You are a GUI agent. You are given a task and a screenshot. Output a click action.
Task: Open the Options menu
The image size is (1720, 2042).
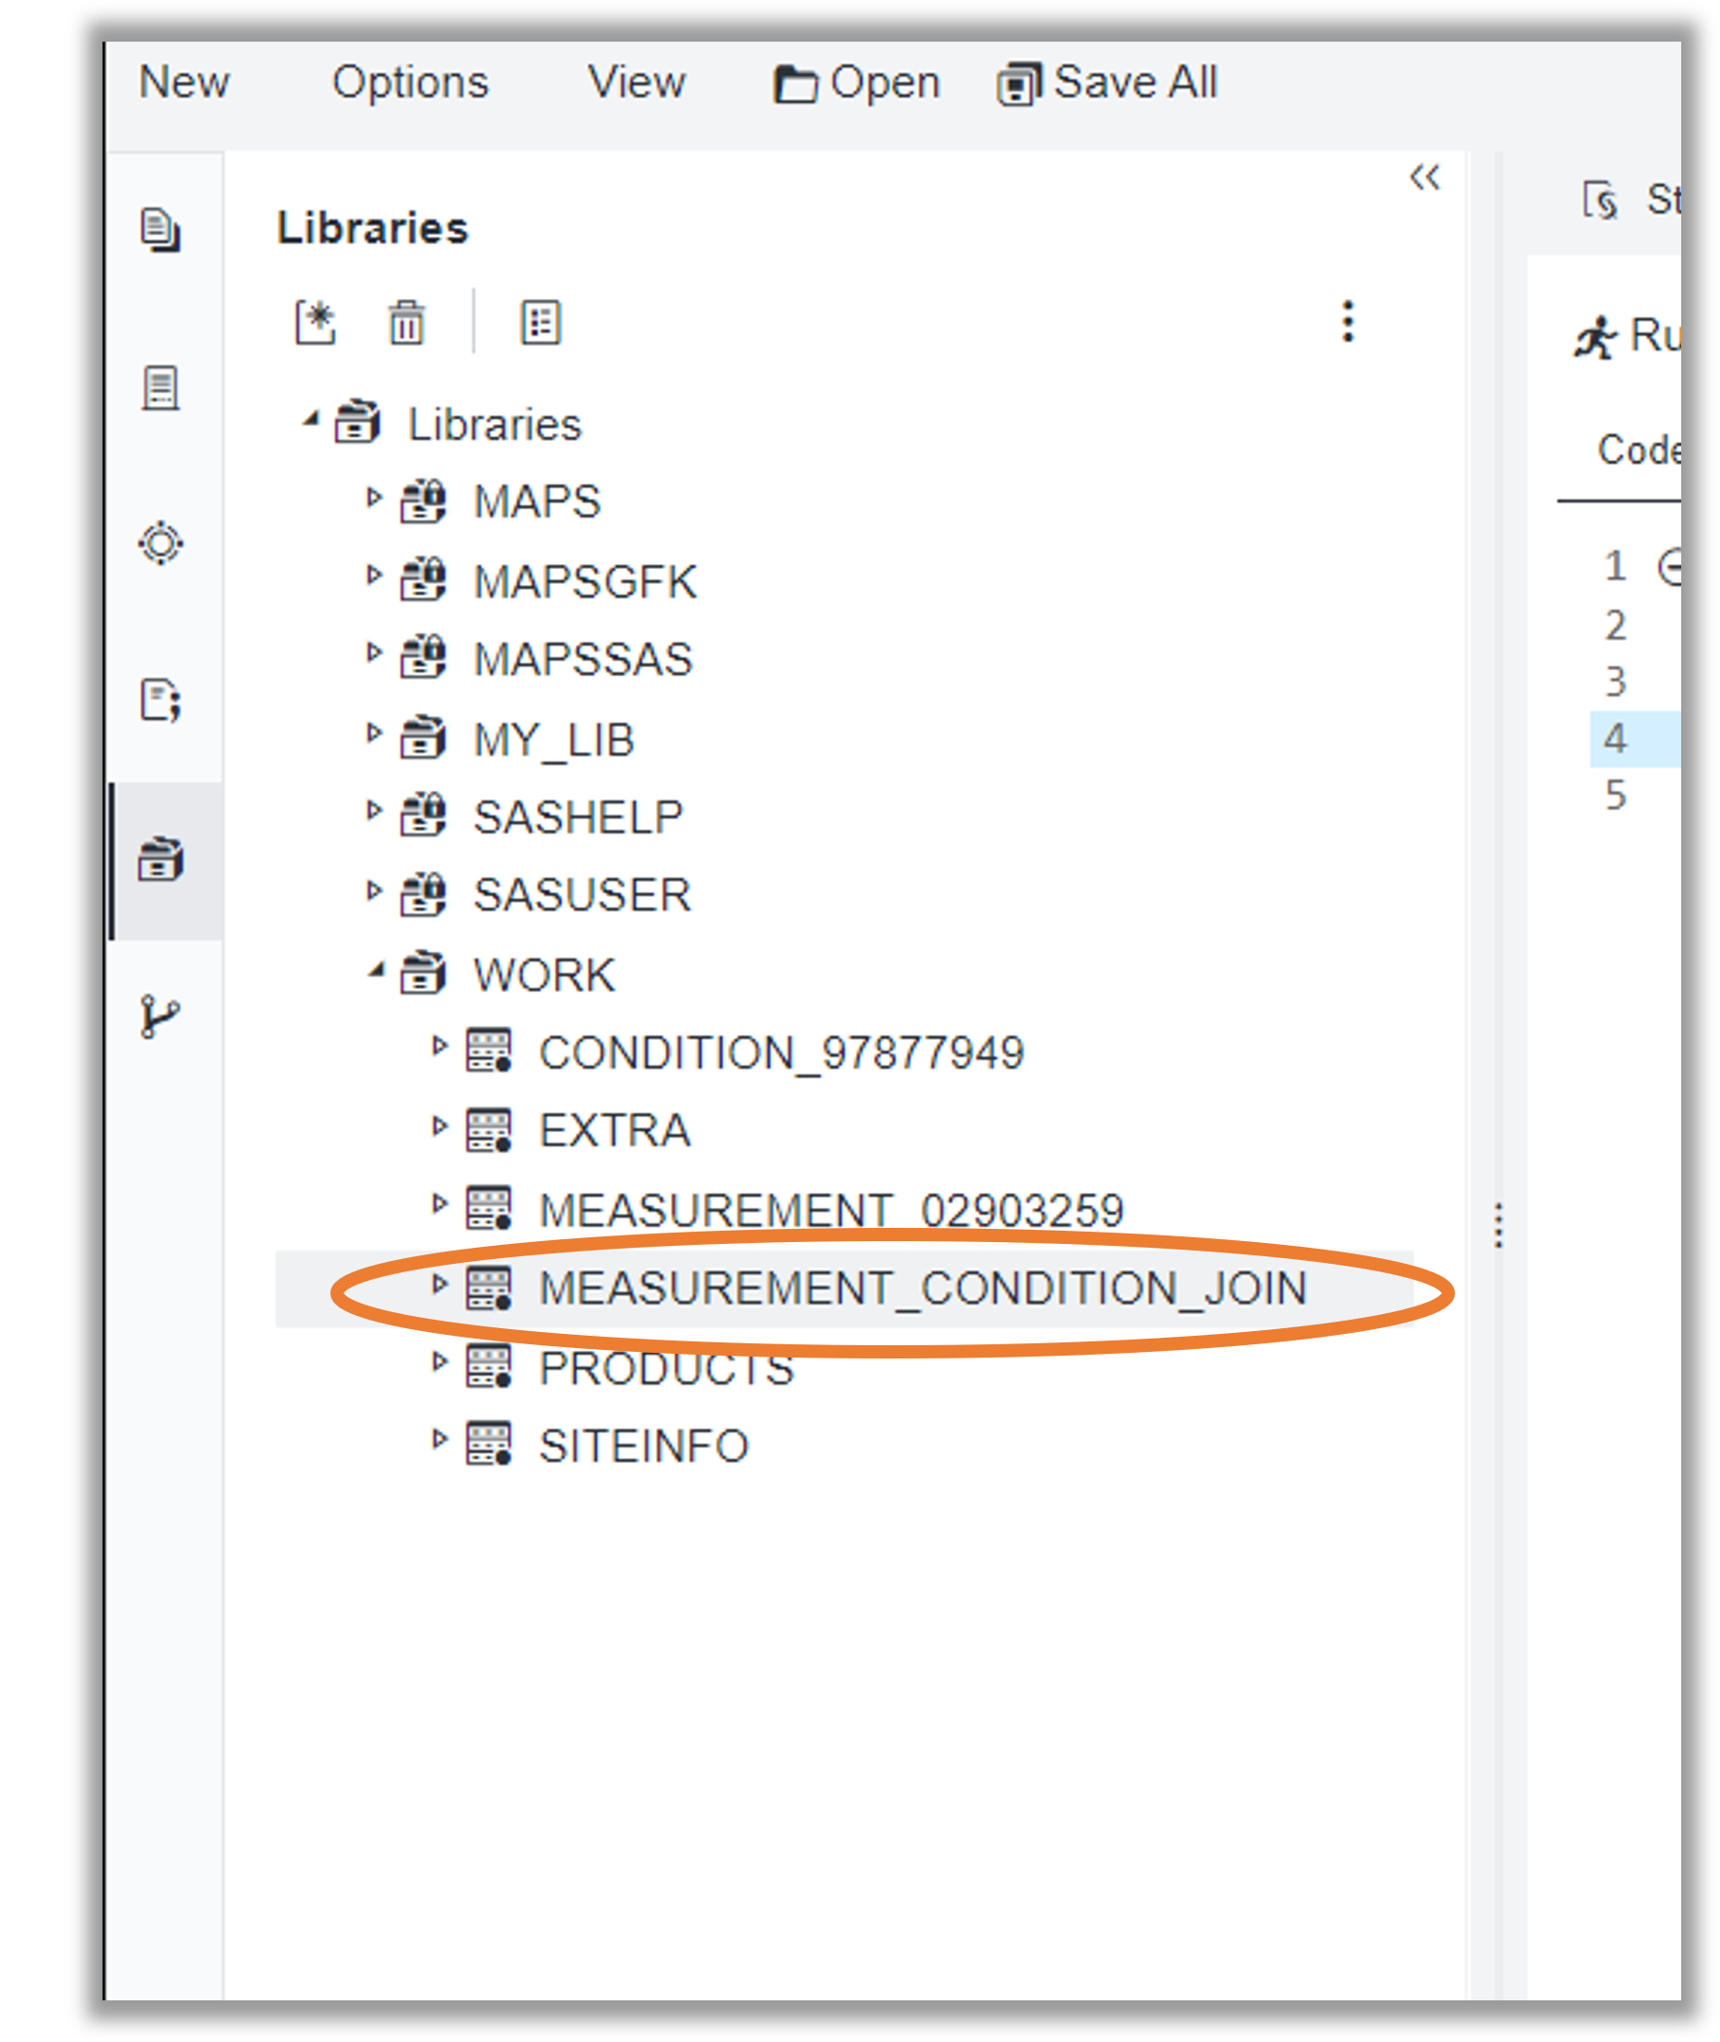pos(410,82)
